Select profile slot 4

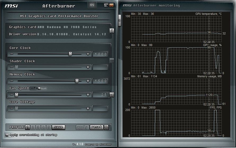pyautogui.click(x=43, y=127)
